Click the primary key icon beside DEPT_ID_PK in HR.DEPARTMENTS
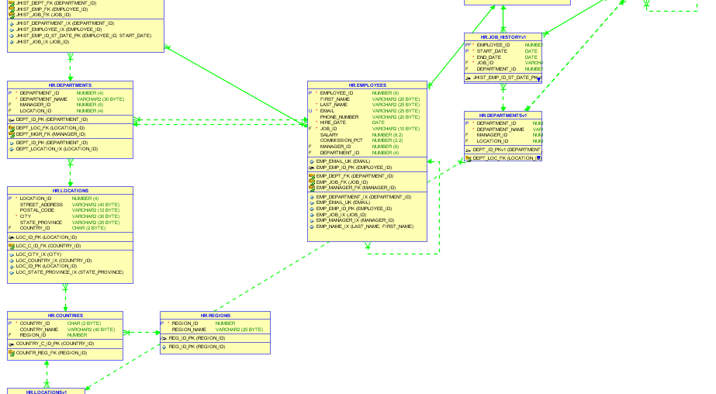The width and height of the screenshot is (716, 394). coord(12,119)
